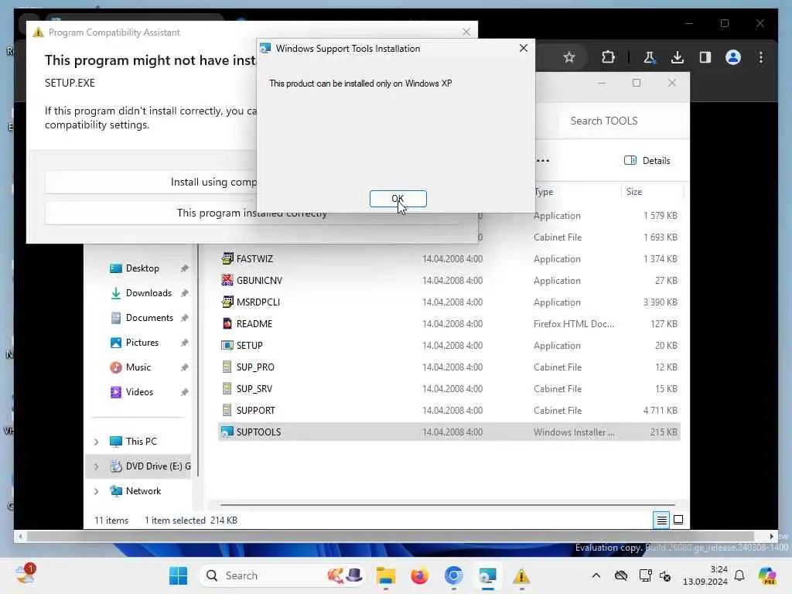Switch Explorer to details list view

661,520
